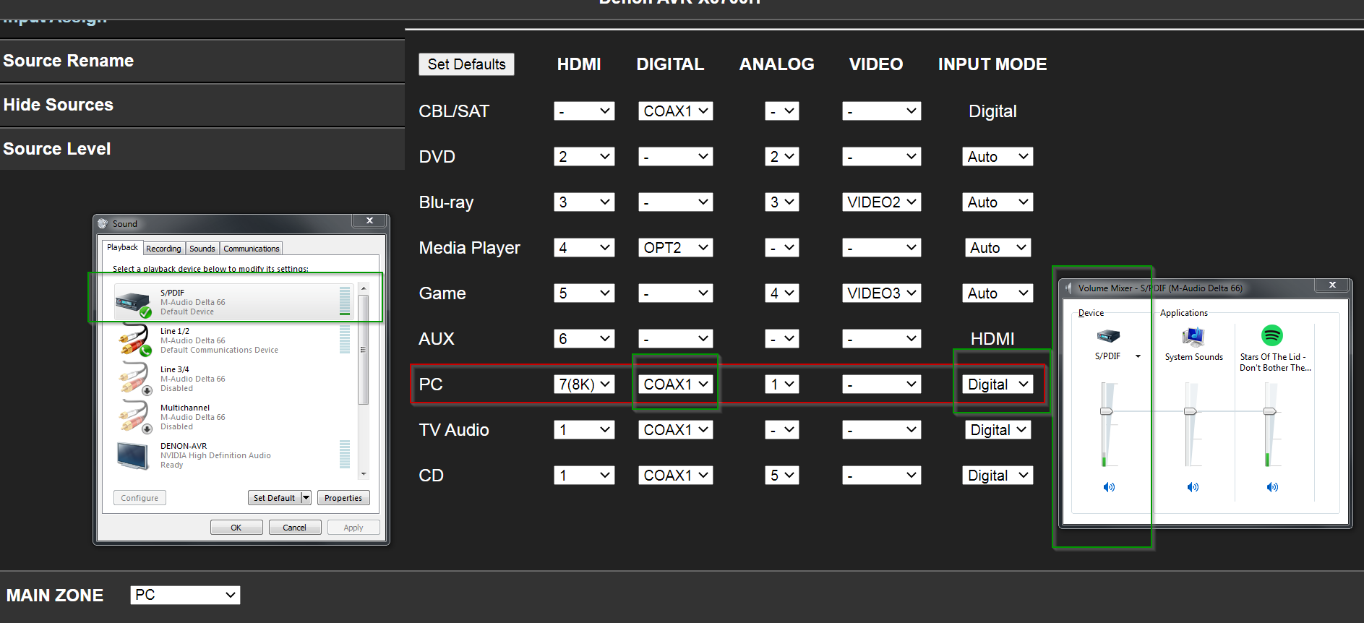This screenshot has width=1364, height=623.
Task: Mute the S/PDIF device speaker
Action: (x=1109, y=487)
